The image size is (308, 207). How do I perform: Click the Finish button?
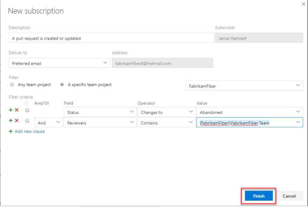click(258, 196)
